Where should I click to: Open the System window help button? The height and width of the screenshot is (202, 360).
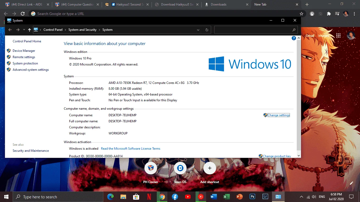click(294, 38)
